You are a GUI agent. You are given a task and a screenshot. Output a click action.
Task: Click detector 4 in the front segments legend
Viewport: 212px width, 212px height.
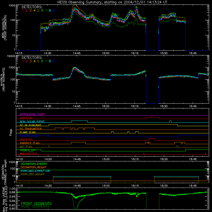(x=34, y=11)
